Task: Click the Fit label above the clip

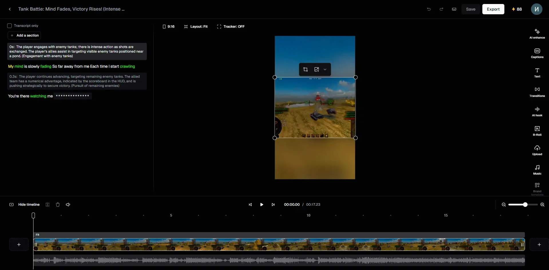Action: click(37, 235)
